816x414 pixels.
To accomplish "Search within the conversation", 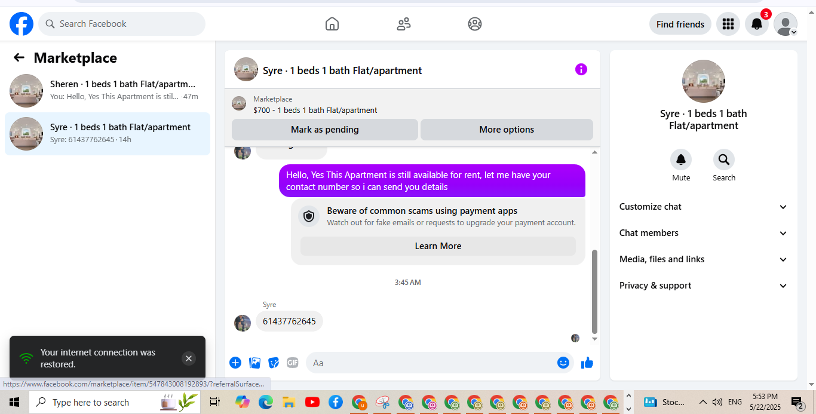I will [x=724, y=160].
